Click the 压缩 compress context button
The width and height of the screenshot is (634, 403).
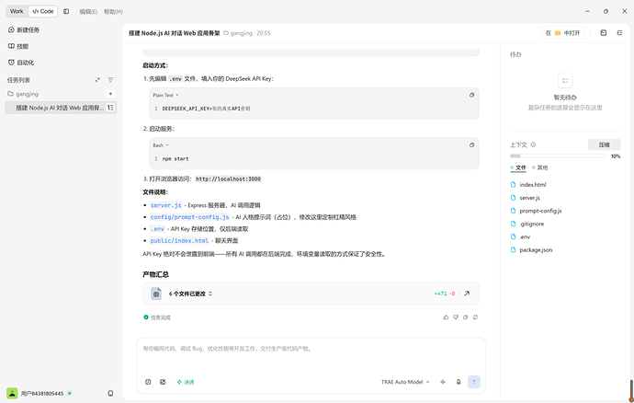604,144
